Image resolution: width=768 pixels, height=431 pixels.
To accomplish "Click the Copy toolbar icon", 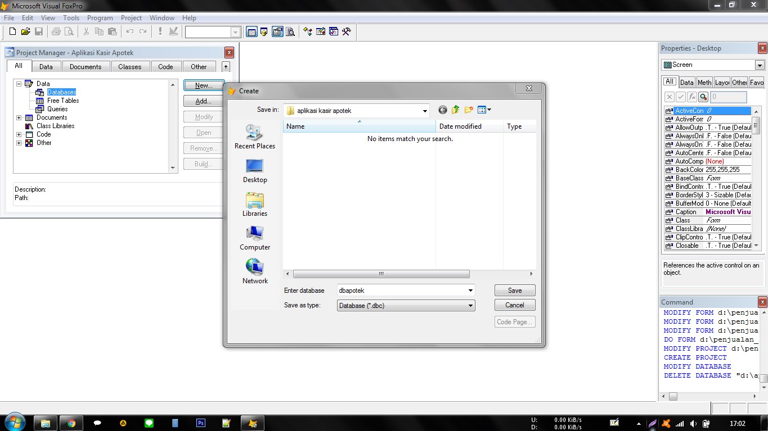I will pos(99,31).
